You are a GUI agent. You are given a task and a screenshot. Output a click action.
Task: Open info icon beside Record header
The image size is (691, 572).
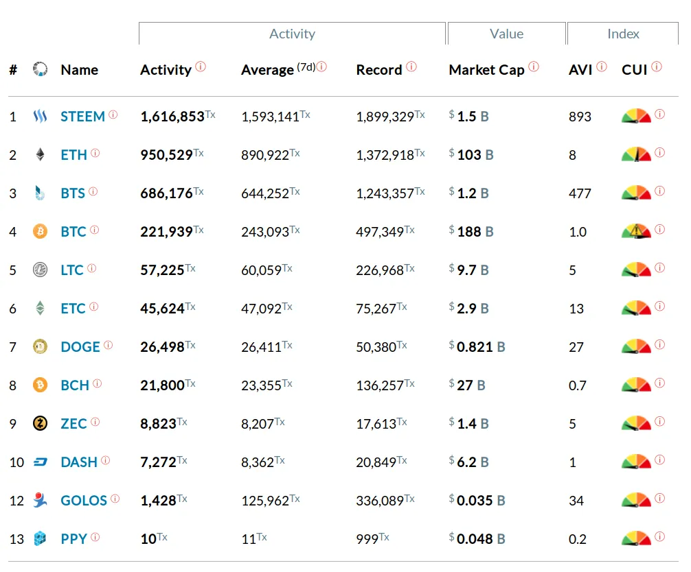411,67
